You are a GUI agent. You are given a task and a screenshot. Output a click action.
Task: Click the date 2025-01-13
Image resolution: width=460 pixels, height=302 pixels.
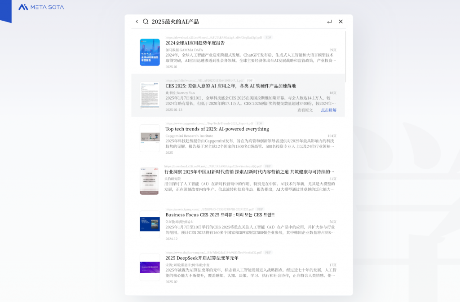click(174, 110)
